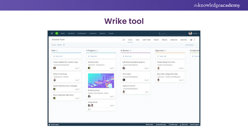Click the In Review column header
The height and width of the screenshot is (131, 248).
(x=125, y=50)
